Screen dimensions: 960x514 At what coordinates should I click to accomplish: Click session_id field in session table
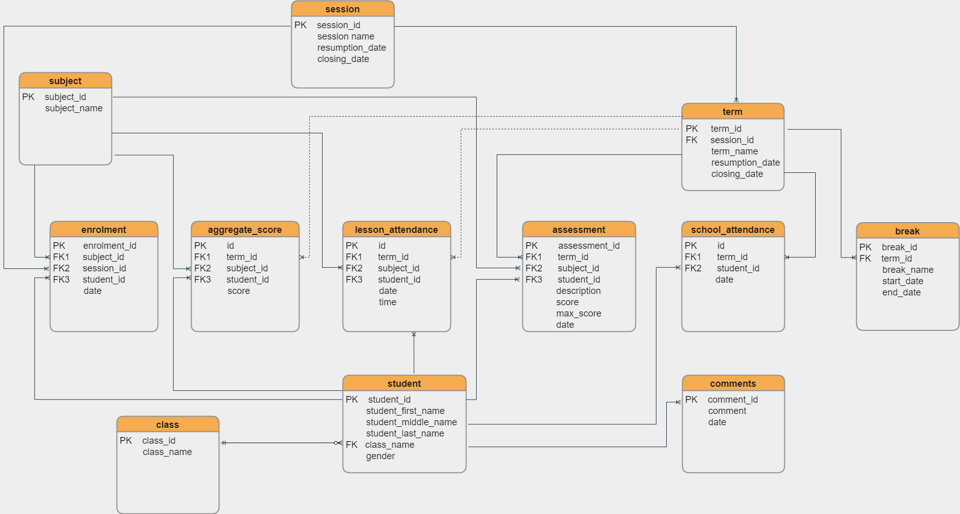[x=338, y=25]
